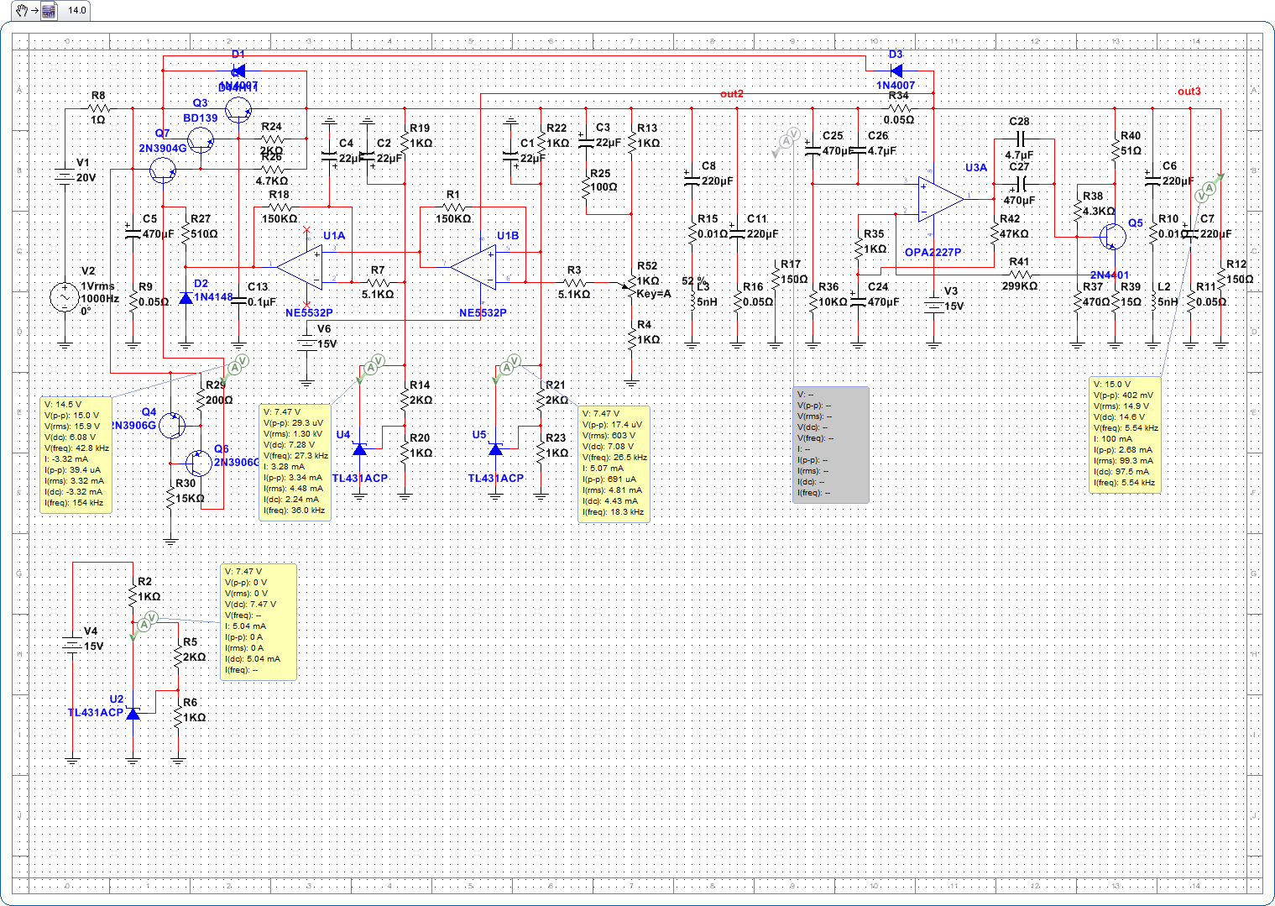Select the Q4 2N3906G transistor symbol
Screen dimensions: 1275x906
(x=172, y=425)
